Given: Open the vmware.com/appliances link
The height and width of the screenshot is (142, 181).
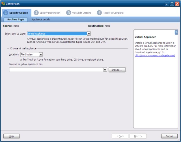Looking at the screenshot, I should click(x=155, y=55).
